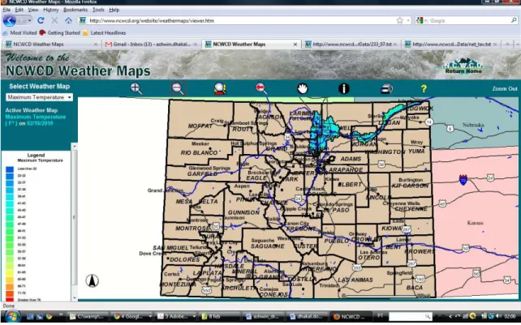This screenshot has height=325, width=521.
Task: Click the show desktop quick launch icon
Action: click(x=30, y=316)
